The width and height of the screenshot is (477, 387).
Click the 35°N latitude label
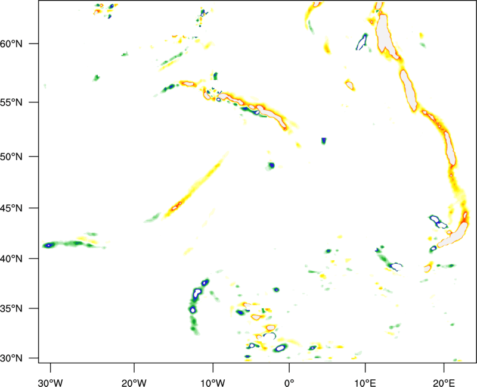[11, 308]
